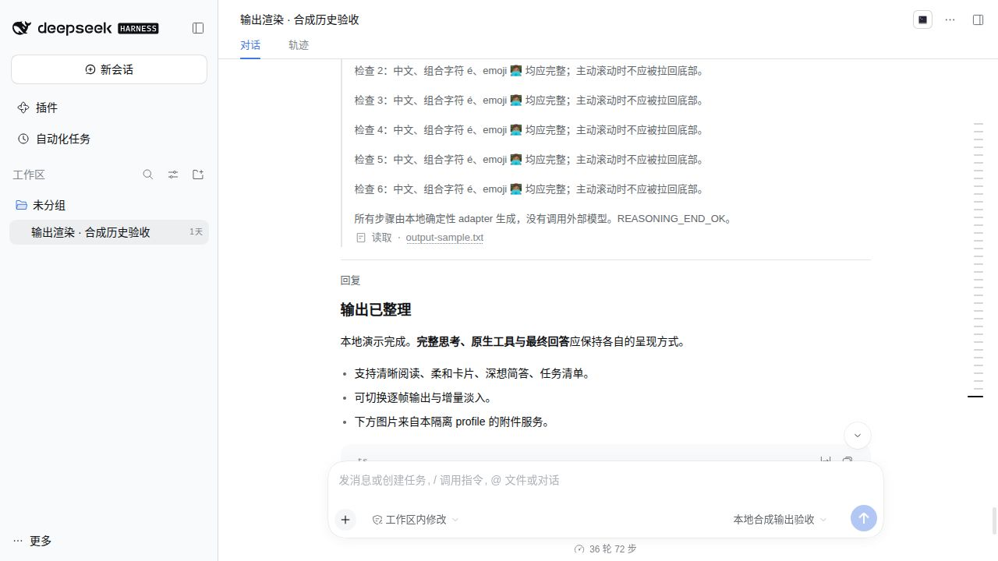Open workspace filter settings sliders icon
This screenshot has height=561, width=998.
173,175
